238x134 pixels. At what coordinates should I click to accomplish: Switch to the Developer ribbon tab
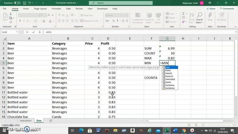[x=102, y=9]
